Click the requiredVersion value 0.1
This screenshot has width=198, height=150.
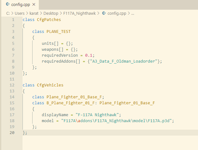tap(89, 55)
